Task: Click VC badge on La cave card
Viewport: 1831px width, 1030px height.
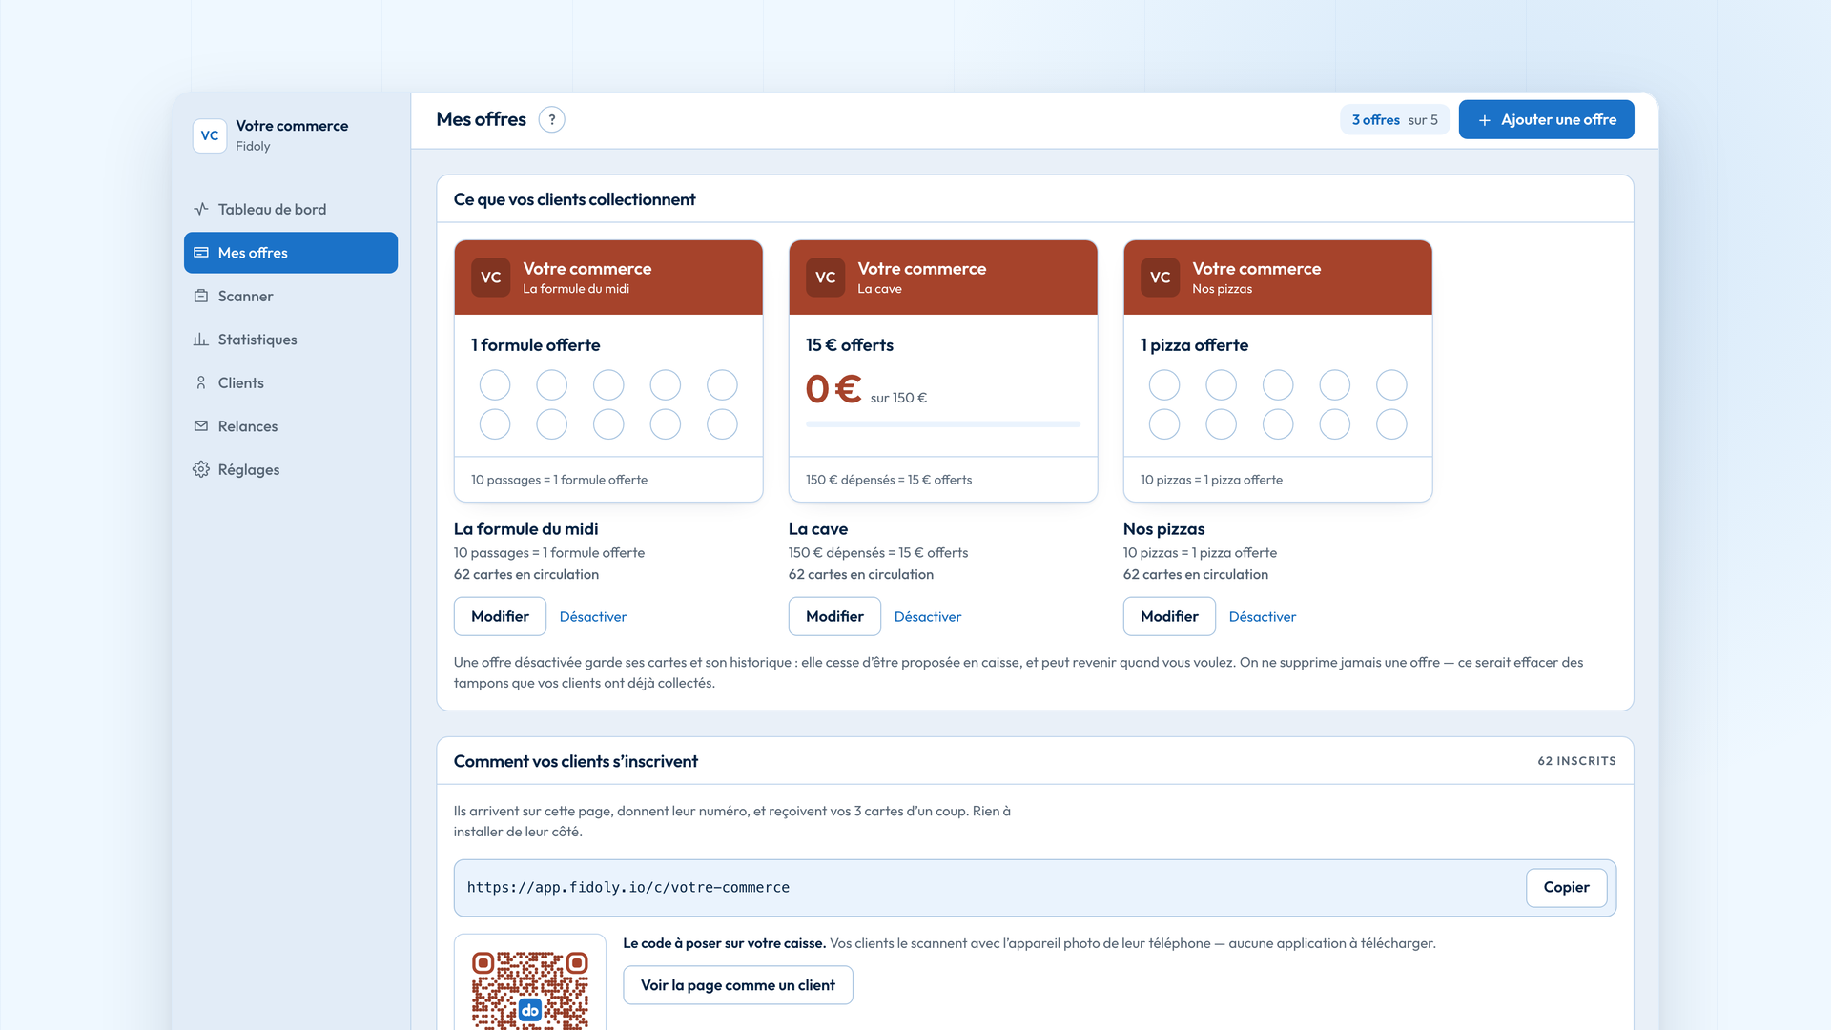Action: [x=826, y=278]
